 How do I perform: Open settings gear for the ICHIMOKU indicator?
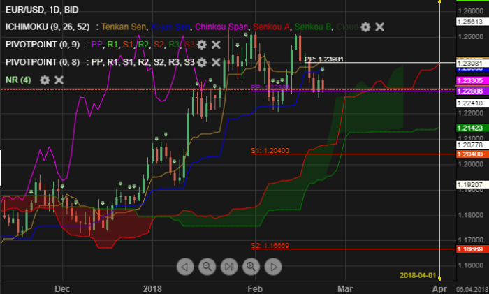365,27
